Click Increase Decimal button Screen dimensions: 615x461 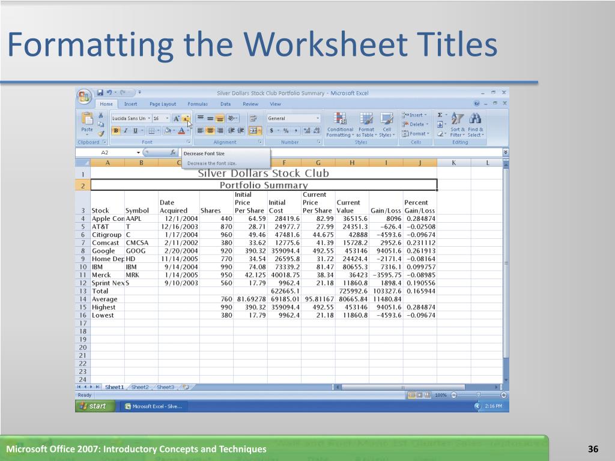pyautogui.click(x=307, y=130)
